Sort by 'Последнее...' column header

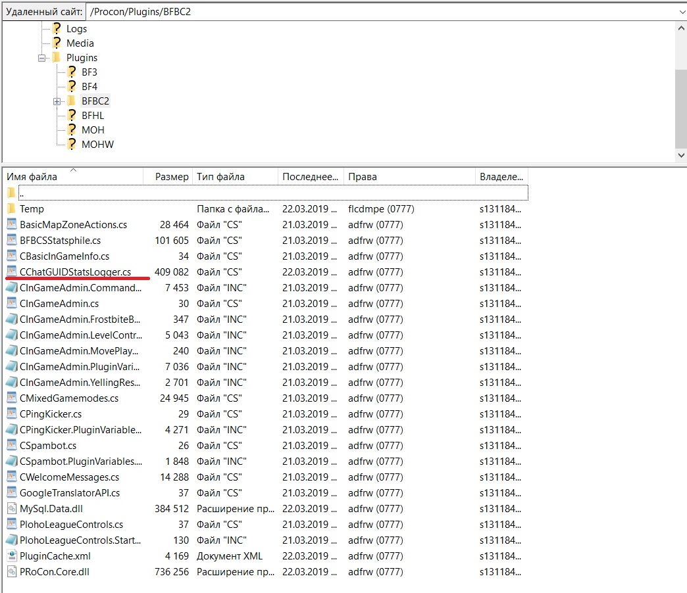click(310, 177)
